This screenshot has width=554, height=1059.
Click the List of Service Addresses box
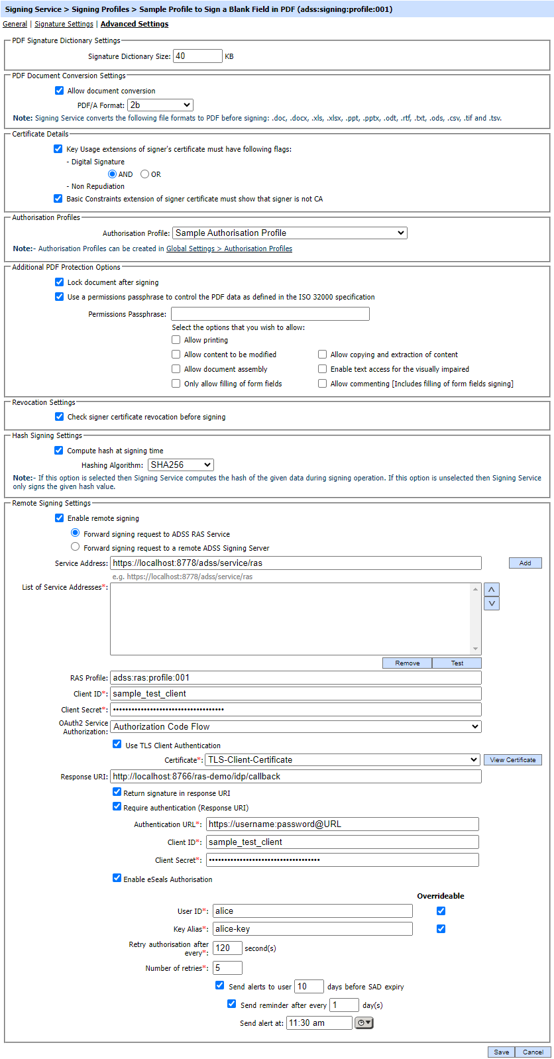pos(296,619)
